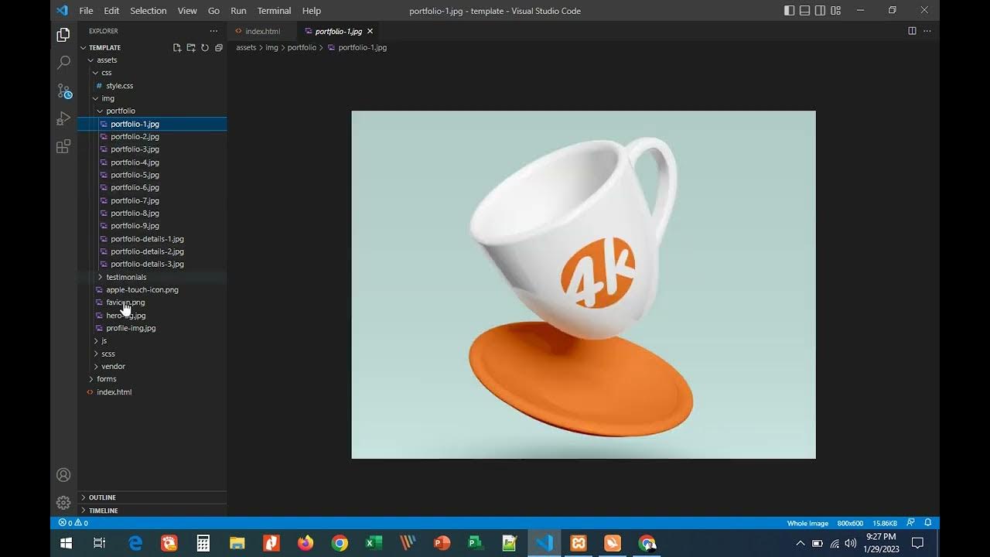The image size is (990, 557).
Task: Create a new file in the TEMPLATE folder
Action: coord(177,48)
